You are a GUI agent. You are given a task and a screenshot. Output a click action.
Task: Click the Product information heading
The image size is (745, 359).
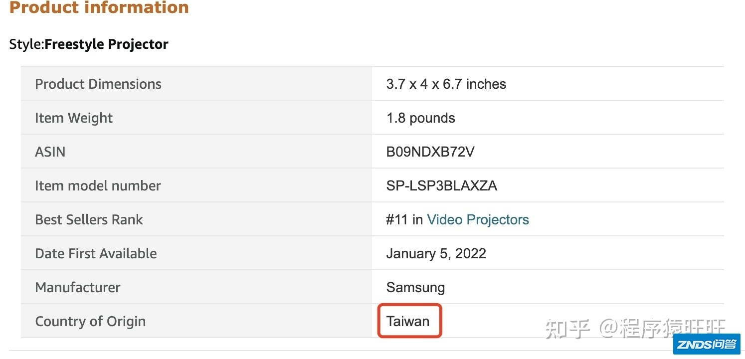tap(99, 8)
